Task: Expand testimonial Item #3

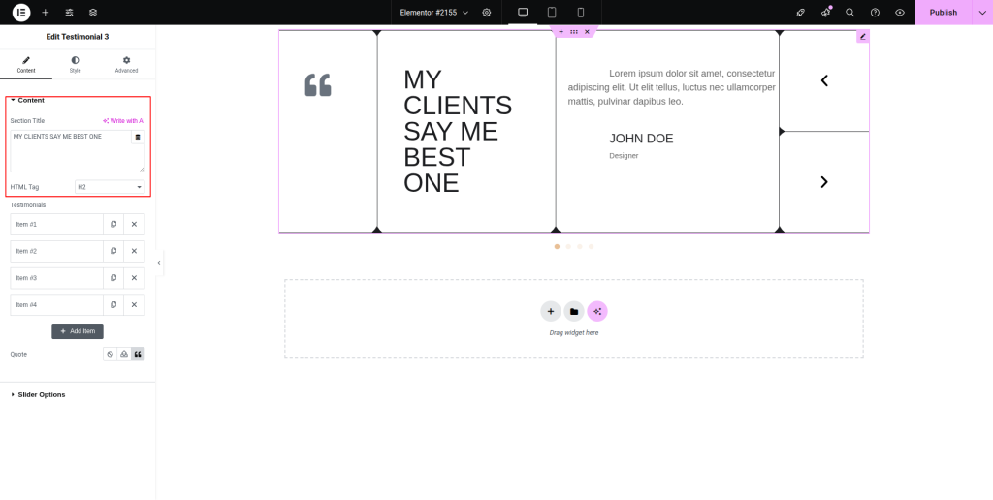Action: (56, 278)
